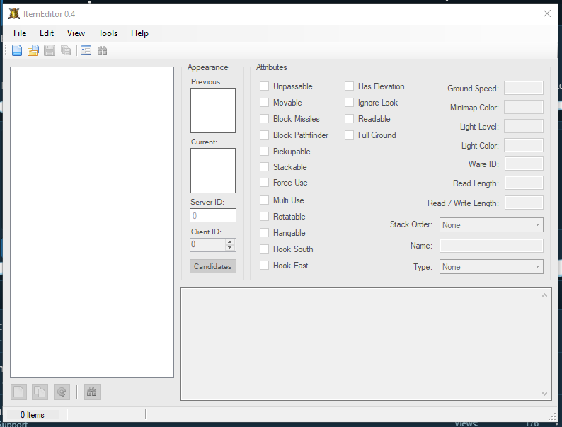
Task: Click the reload item button below list
Action: pos(62,392)
